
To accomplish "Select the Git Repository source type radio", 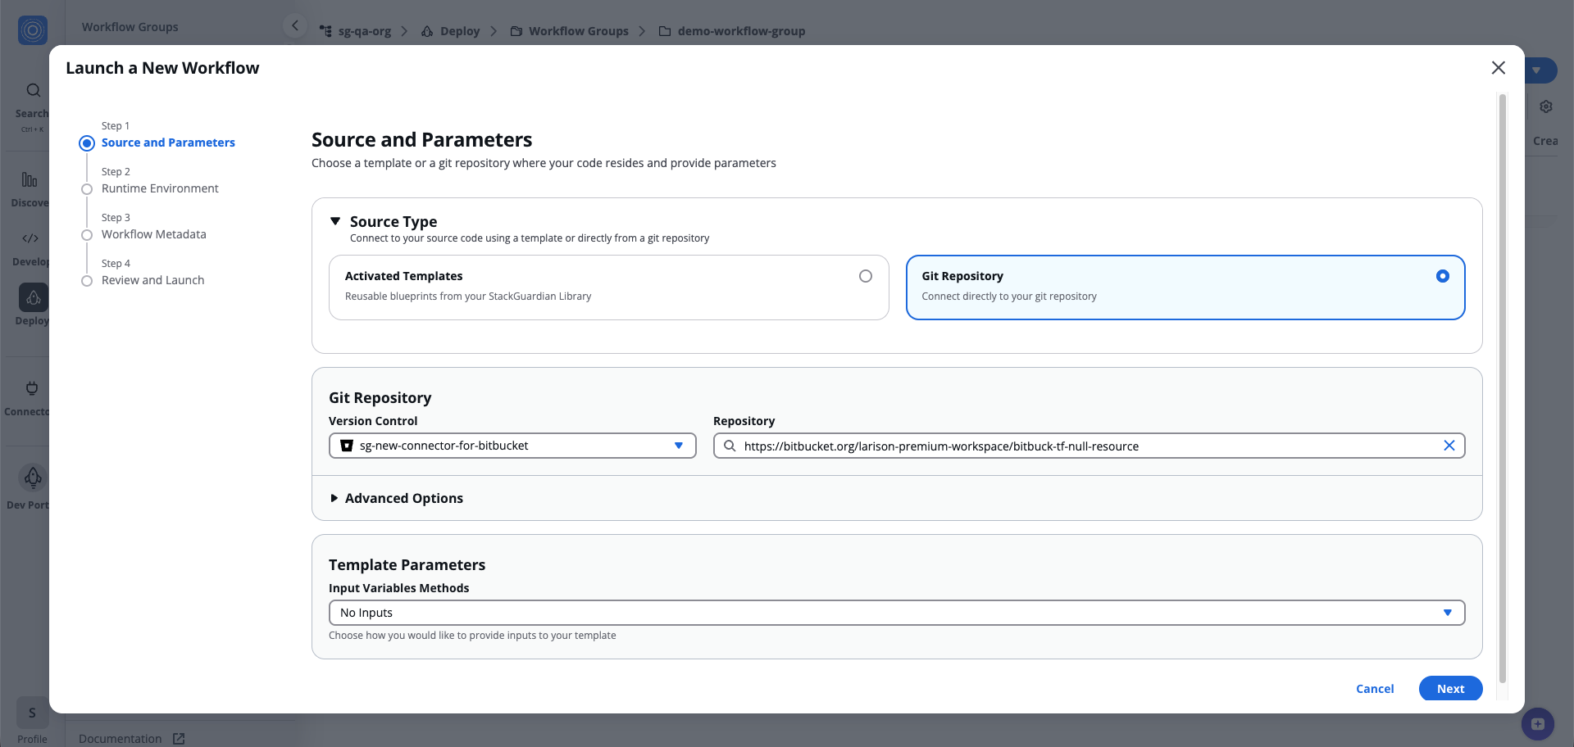I will pyautogui.click(x=1443, y=276).
